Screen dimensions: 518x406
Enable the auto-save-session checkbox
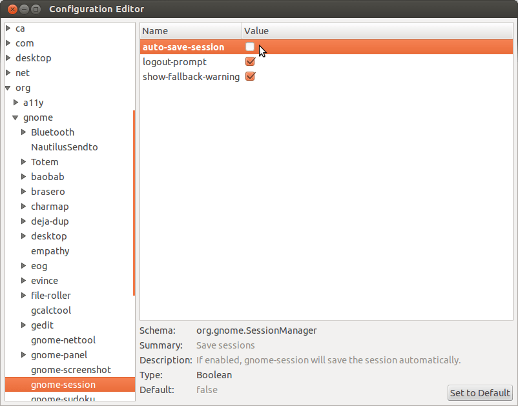(250, 46)
